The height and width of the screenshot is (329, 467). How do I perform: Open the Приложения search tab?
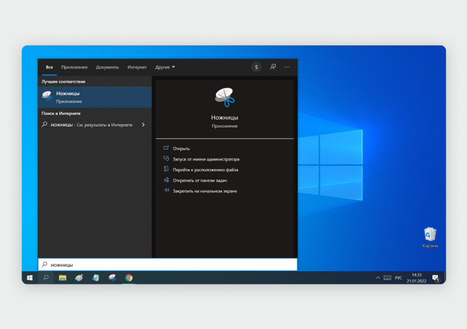(x=74, y=67)
